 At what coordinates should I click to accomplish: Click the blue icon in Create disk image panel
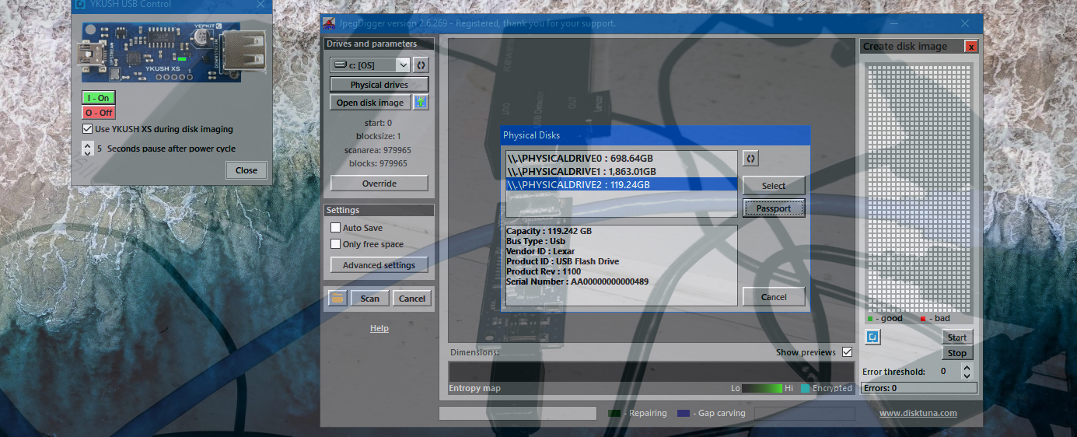(x=872, y=337)
